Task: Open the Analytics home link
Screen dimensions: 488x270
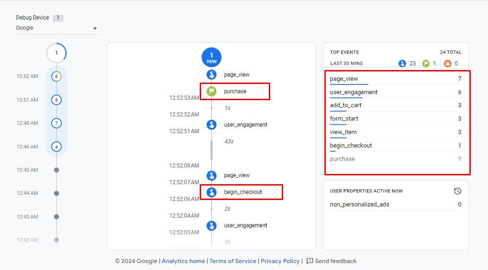Action: coord(183,261)
